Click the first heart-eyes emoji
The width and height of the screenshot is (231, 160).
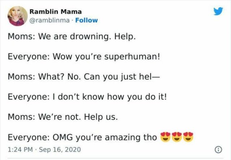coord(165,137)
